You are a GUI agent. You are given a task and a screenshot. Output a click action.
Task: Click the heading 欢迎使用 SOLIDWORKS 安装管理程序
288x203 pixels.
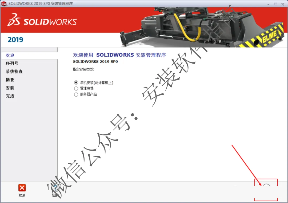(119, 55)
